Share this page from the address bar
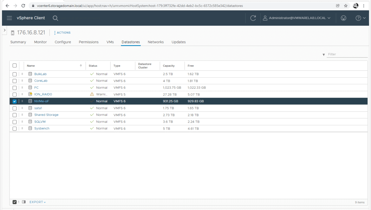This screenshot has width=371, height=210. pyautogui.click(x=338, y=6)
